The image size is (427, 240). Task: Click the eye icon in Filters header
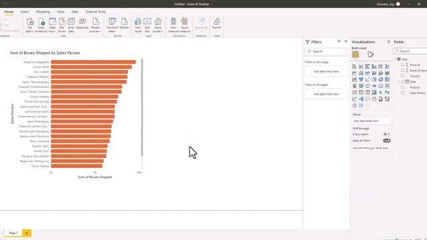pyautogui.click(x=339, y=41)
